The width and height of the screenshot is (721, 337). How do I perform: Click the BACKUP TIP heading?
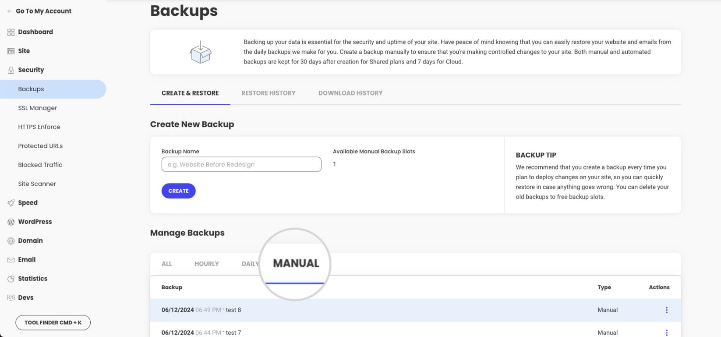click(536, 155)
